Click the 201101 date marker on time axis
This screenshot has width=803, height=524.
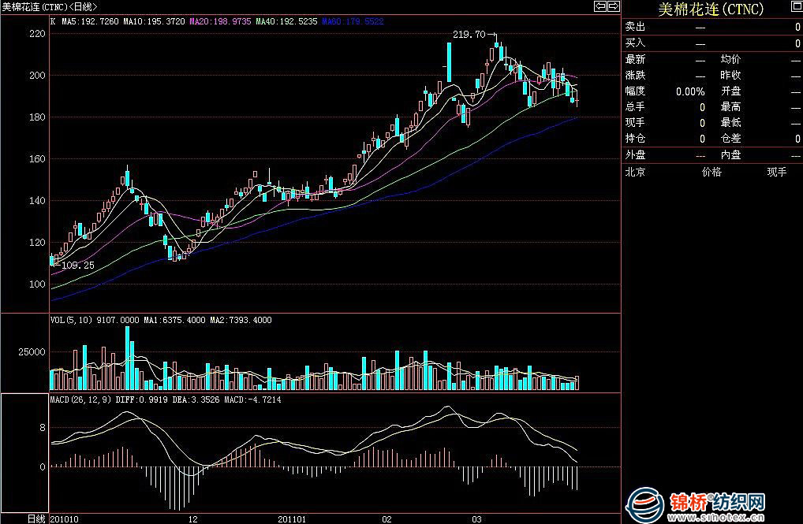tap(292, 519)
